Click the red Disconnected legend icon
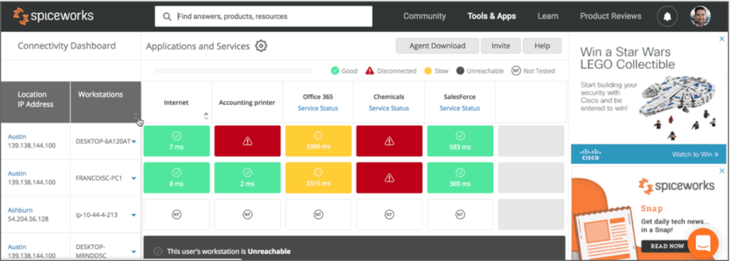Viewport: 730px width, 261px height. tap(370, 71)
